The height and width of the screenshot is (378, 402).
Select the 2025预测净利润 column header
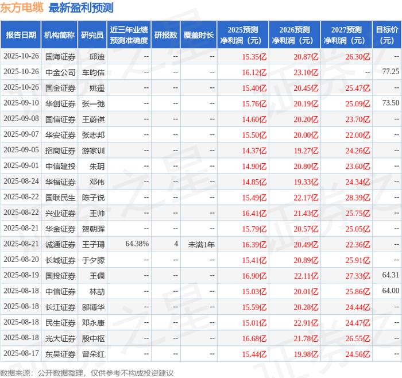[242, 35]
